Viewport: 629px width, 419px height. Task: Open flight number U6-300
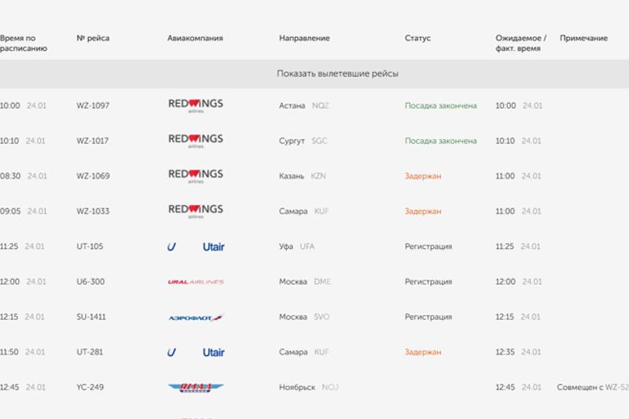[x=90, y=282]
